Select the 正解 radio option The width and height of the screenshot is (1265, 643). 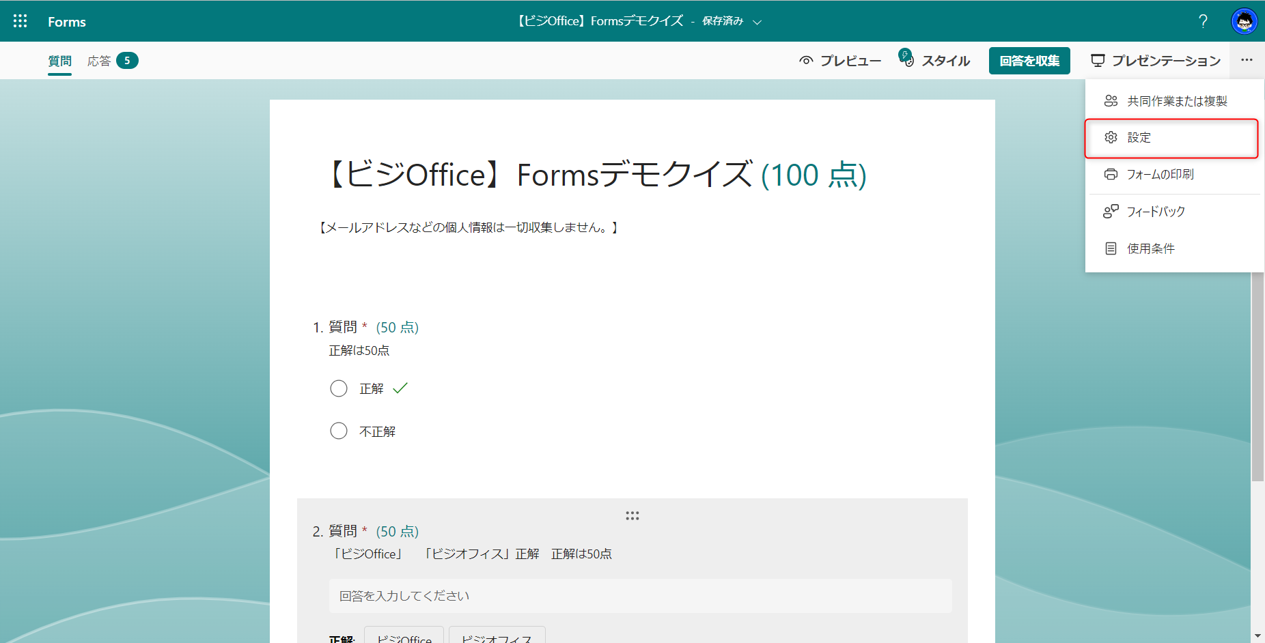pos(339,388)
